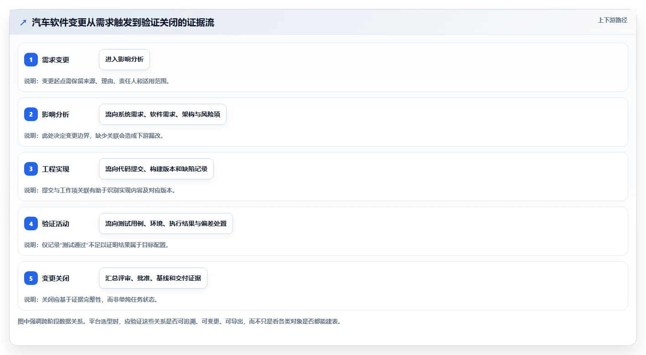Click the arrow icon beside the title

click(x=23, y=23)
